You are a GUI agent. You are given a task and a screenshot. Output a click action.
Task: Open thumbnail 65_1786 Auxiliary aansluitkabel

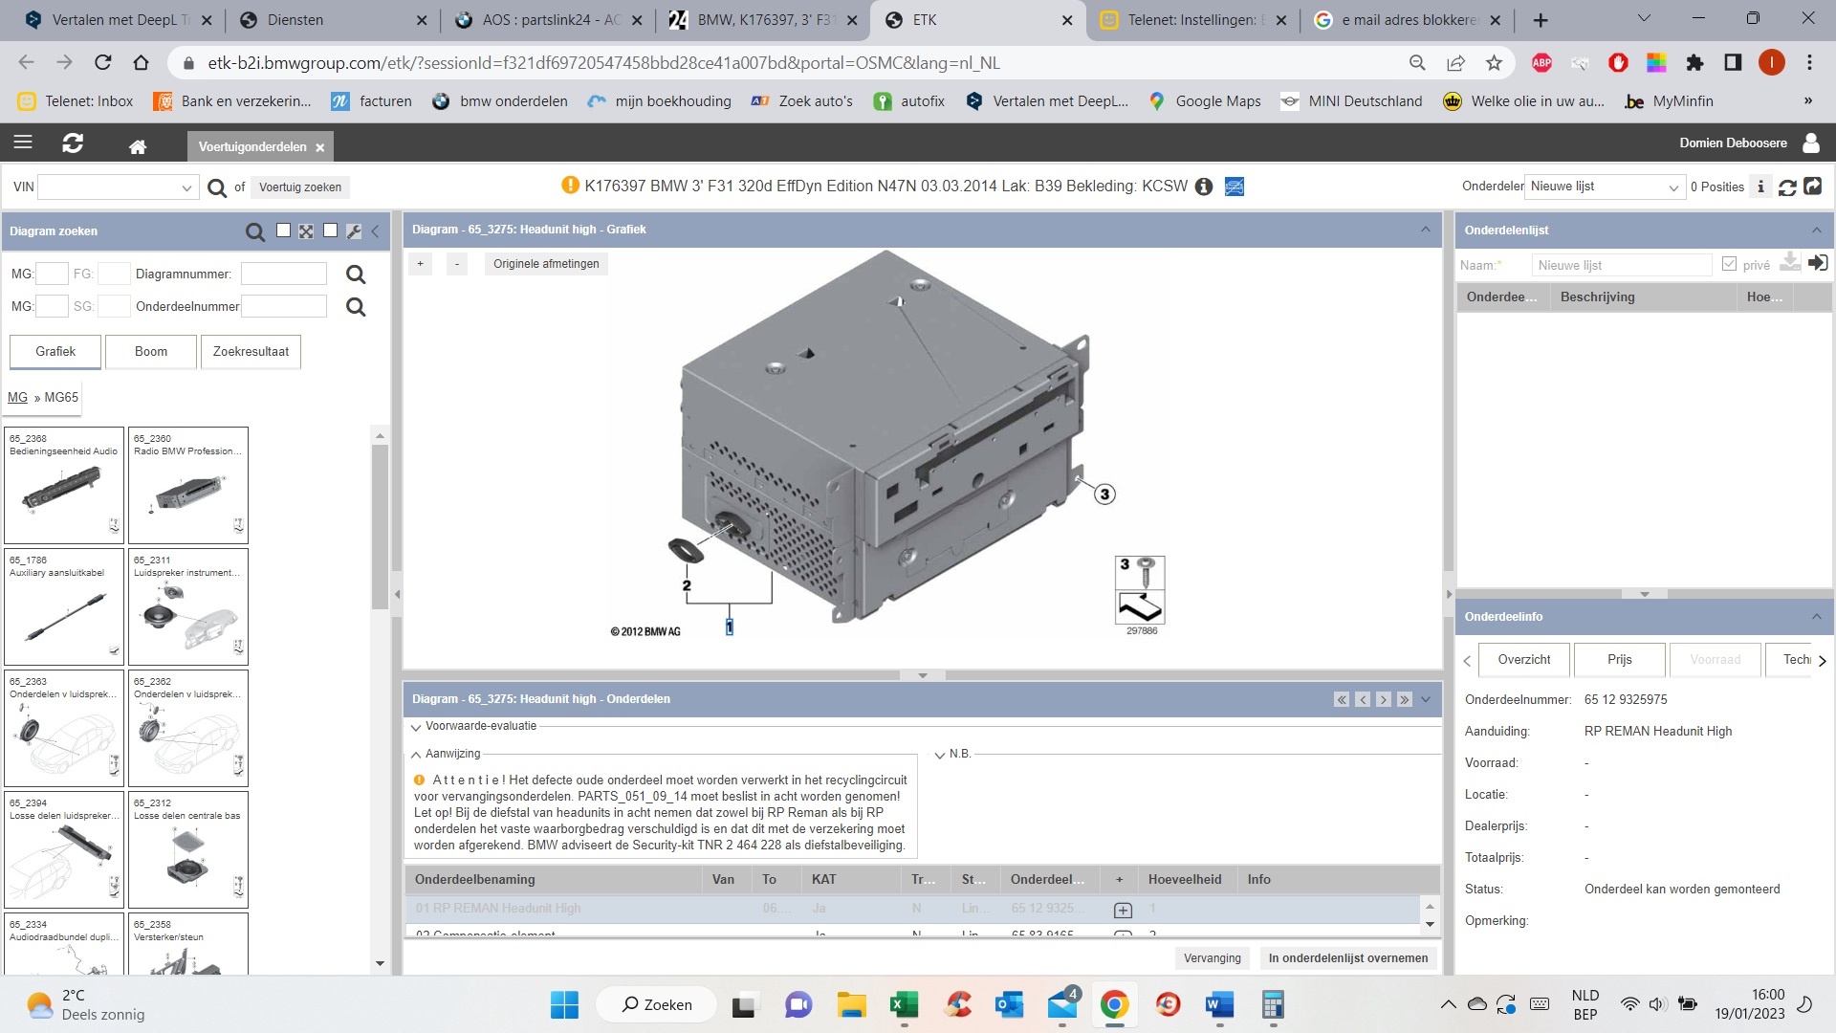pyautogui.click(x=64, y=607)
